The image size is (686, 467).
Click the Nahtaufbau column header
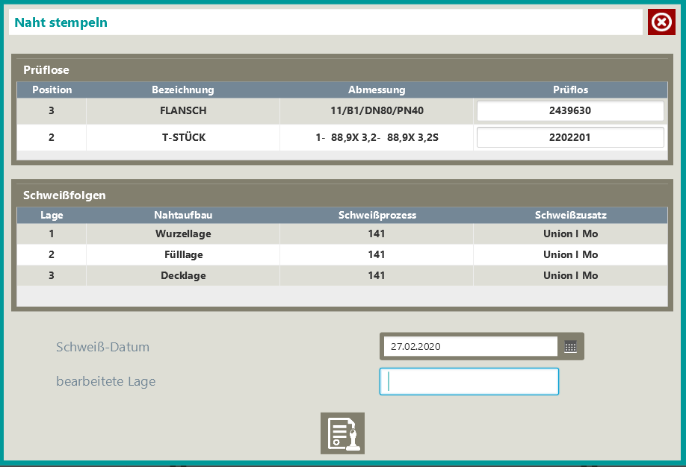click(183, 215)
